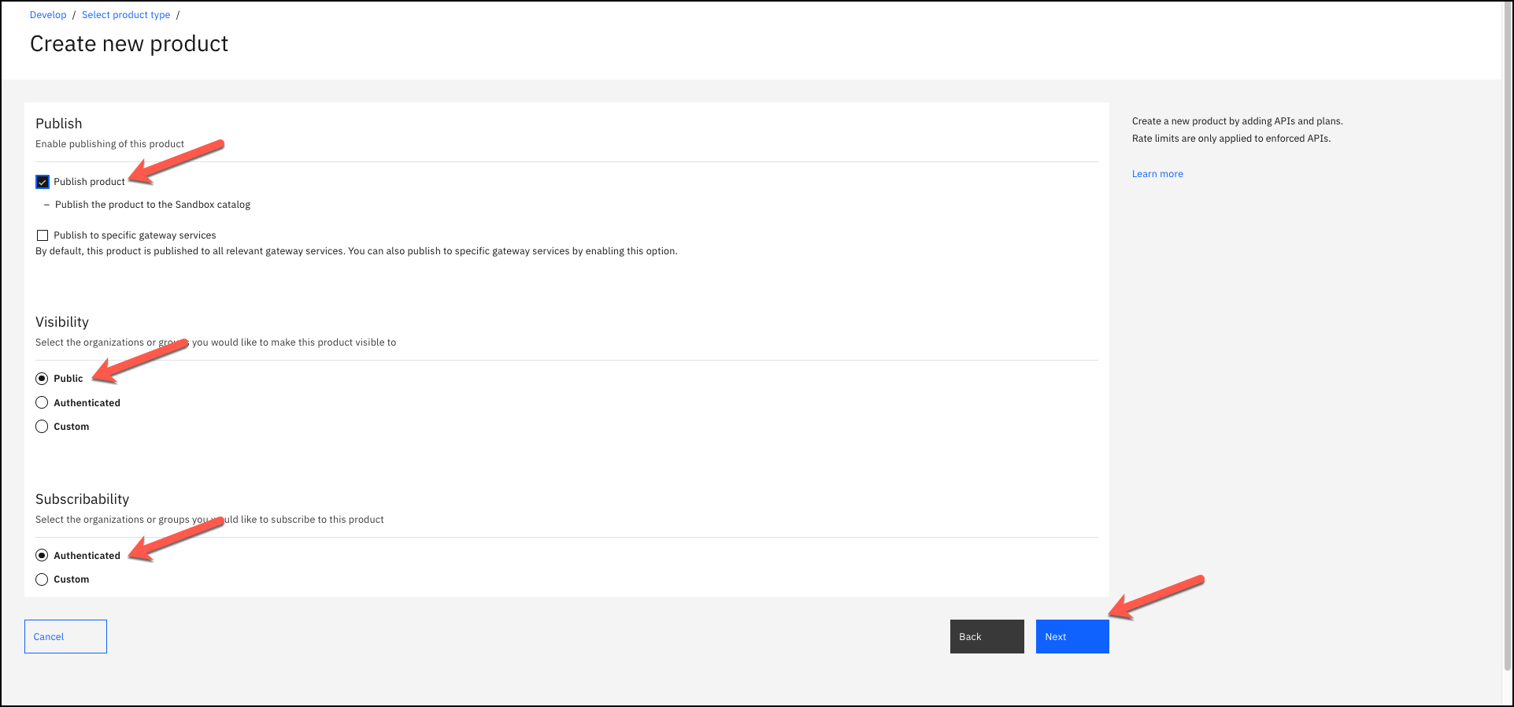Click the Sandbox catalog publish note
The height and width of the screenshot is (707, 1514).
click(x=153, y=205)
